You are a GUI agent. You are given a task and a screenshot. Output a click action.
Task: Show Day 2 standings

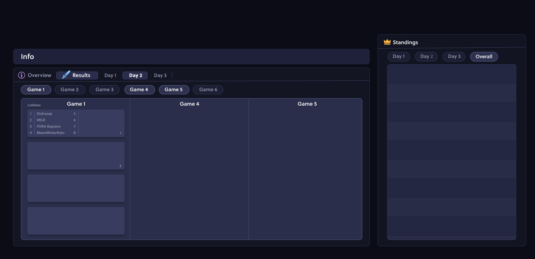point(426,57)
